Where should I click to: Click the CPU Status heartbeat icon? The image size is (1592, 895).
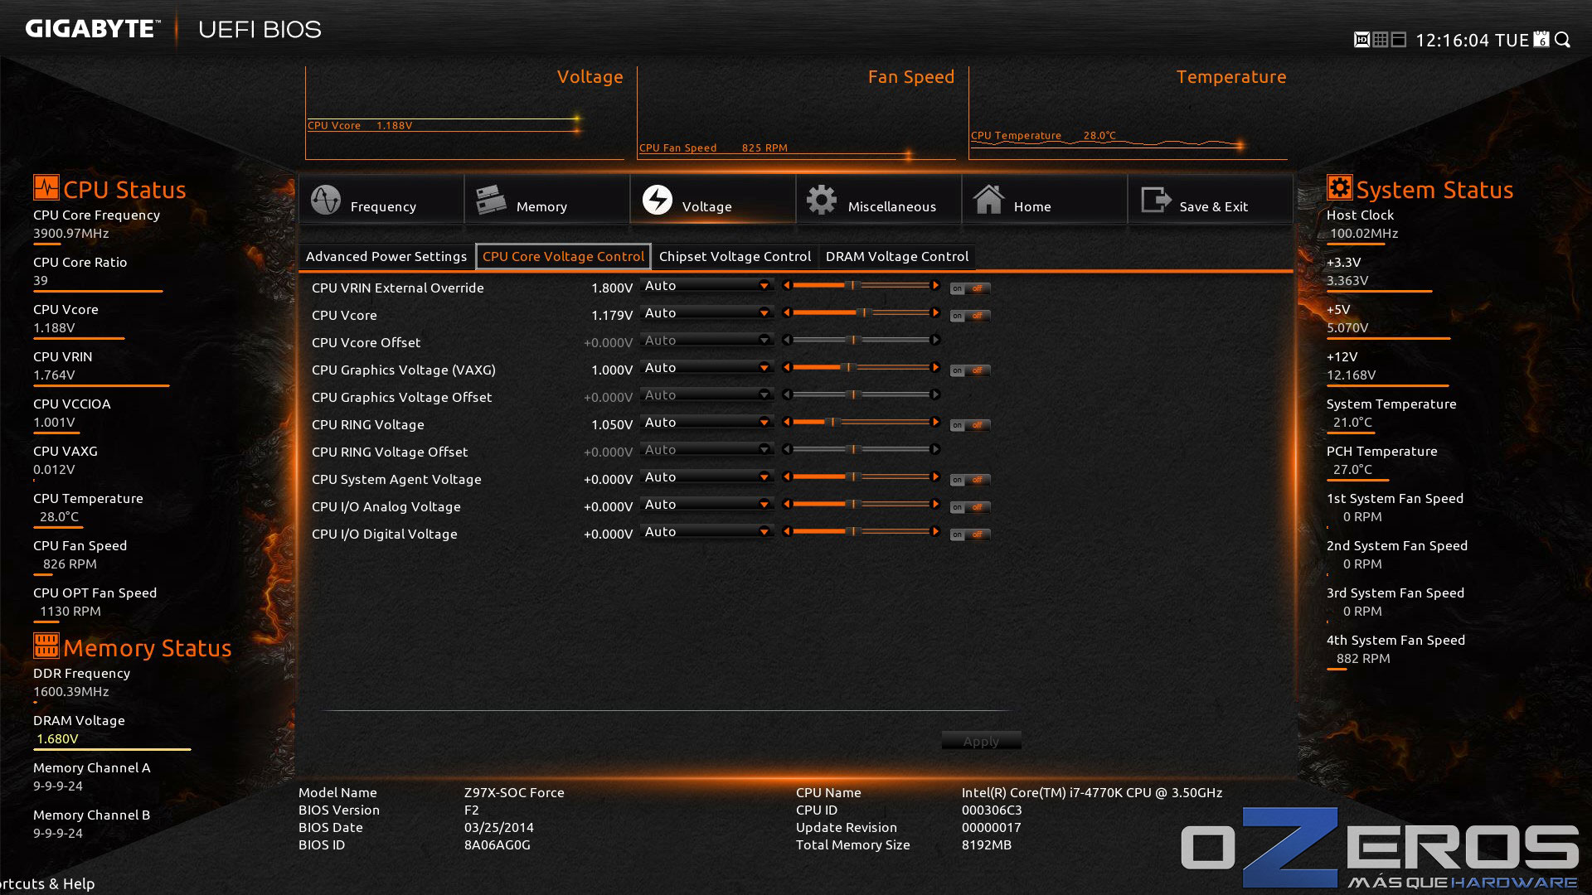[x=46, y=187]
